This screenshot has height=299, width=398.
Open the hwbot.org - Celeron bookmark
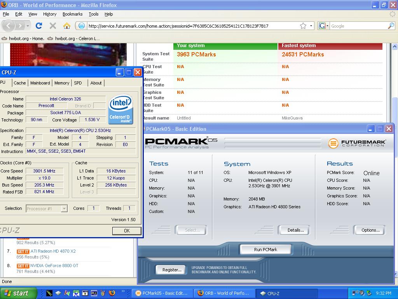(x=74, y=39)
